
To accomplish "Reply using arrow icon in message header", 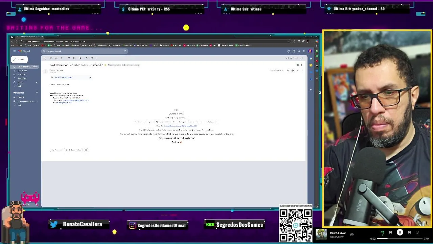I will click(297, 70).
